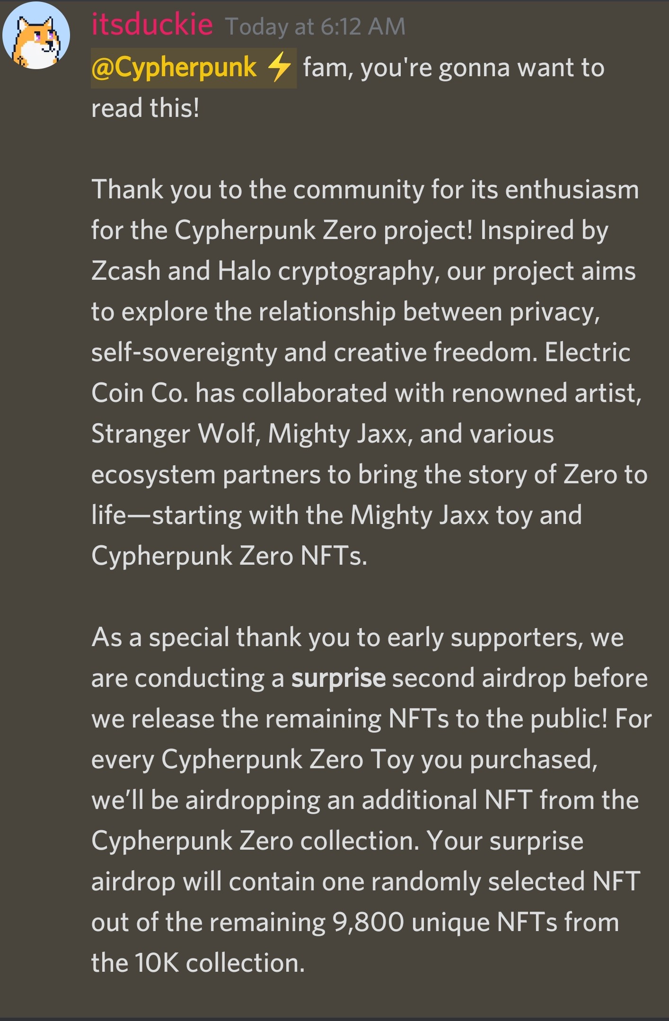Viewport: 669px width, 1021px height.
Task: Click the text "Electric Coin Co."
Action: [361, 373]
